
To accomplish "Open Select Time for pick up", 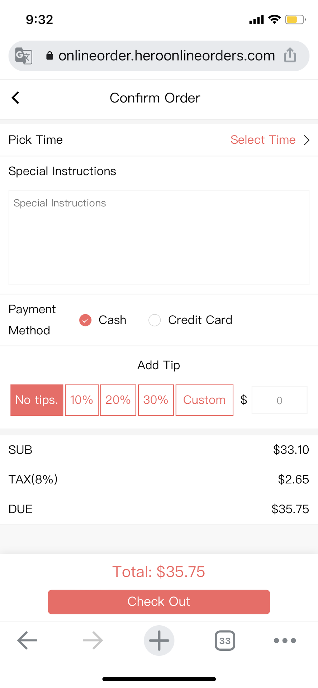I will 263,140.
